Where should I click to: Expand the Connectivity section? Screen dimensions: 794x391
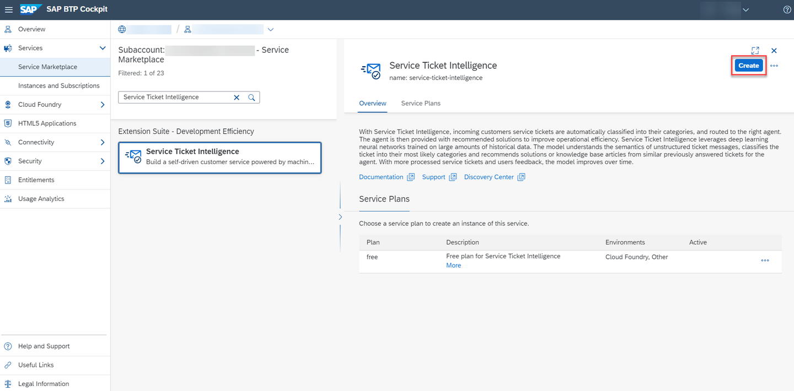pos(103,142)
